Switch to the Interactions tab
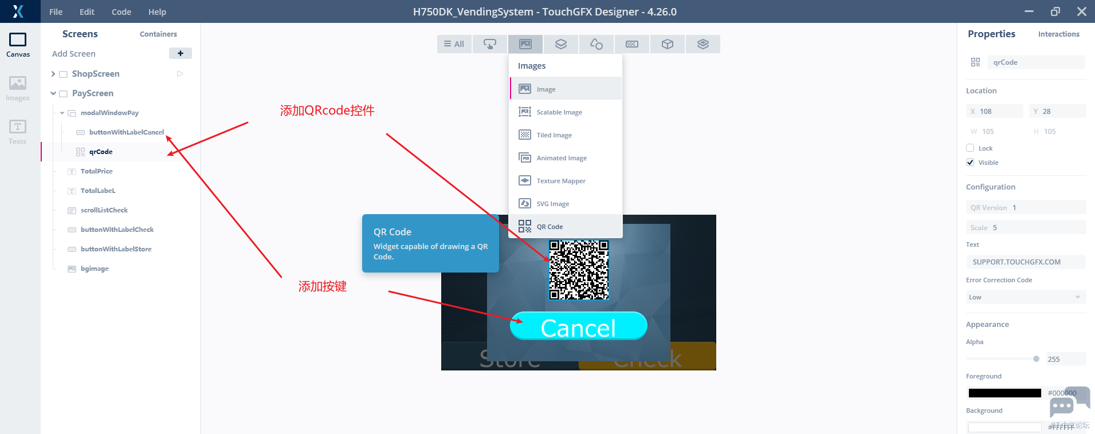 pyautogui.click(x=1059, y=34)
